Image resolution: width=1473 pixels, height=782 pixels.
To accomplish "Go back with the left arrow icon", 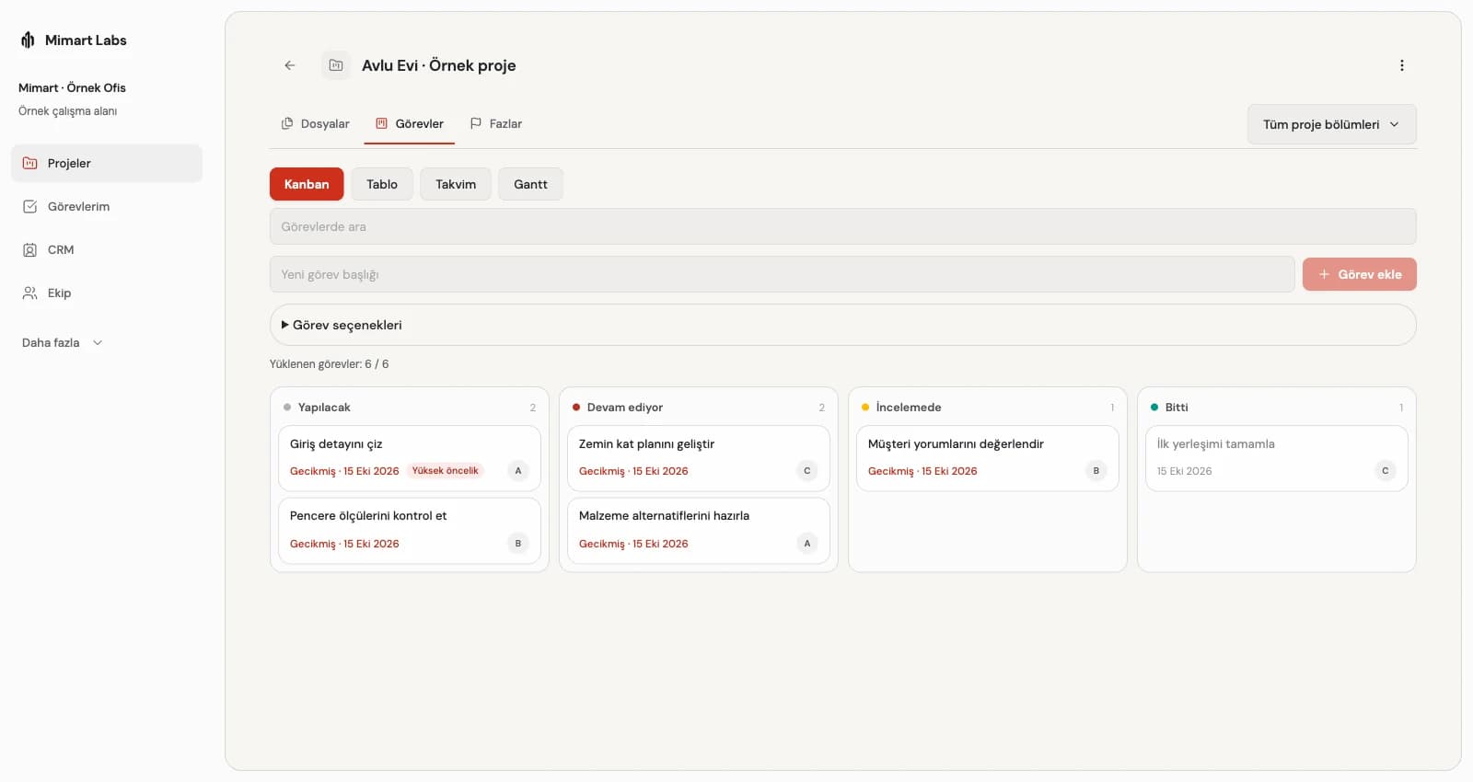I will [x=290, y=65].
